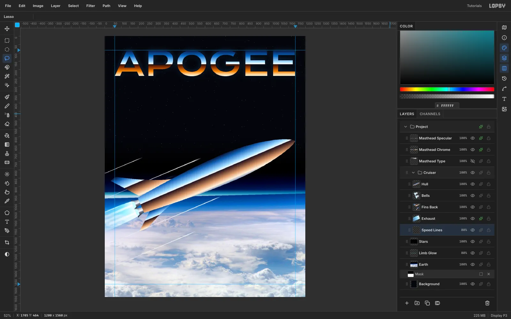Add a new layer with plus button
Viewport: 511px width, 319px height.
point(407,303)
